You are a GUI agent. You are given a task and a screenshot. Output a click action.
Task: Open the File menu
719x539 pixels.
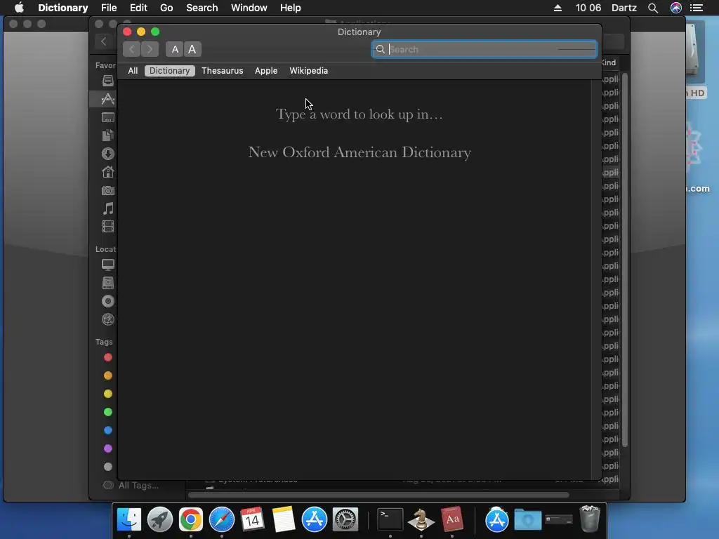pos(109,8)
